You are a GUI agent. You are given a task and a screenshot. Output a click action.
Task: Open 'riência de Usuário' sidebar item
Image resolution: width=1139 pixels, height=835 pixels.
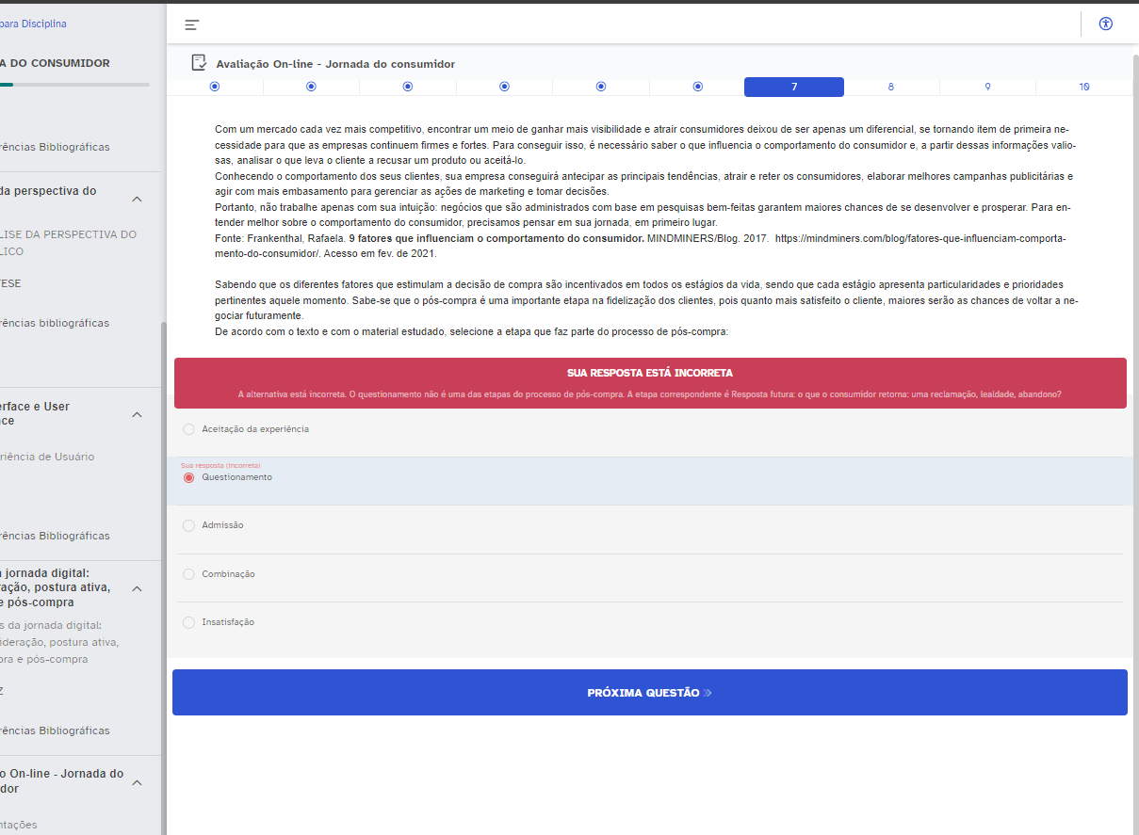(47, 457)
